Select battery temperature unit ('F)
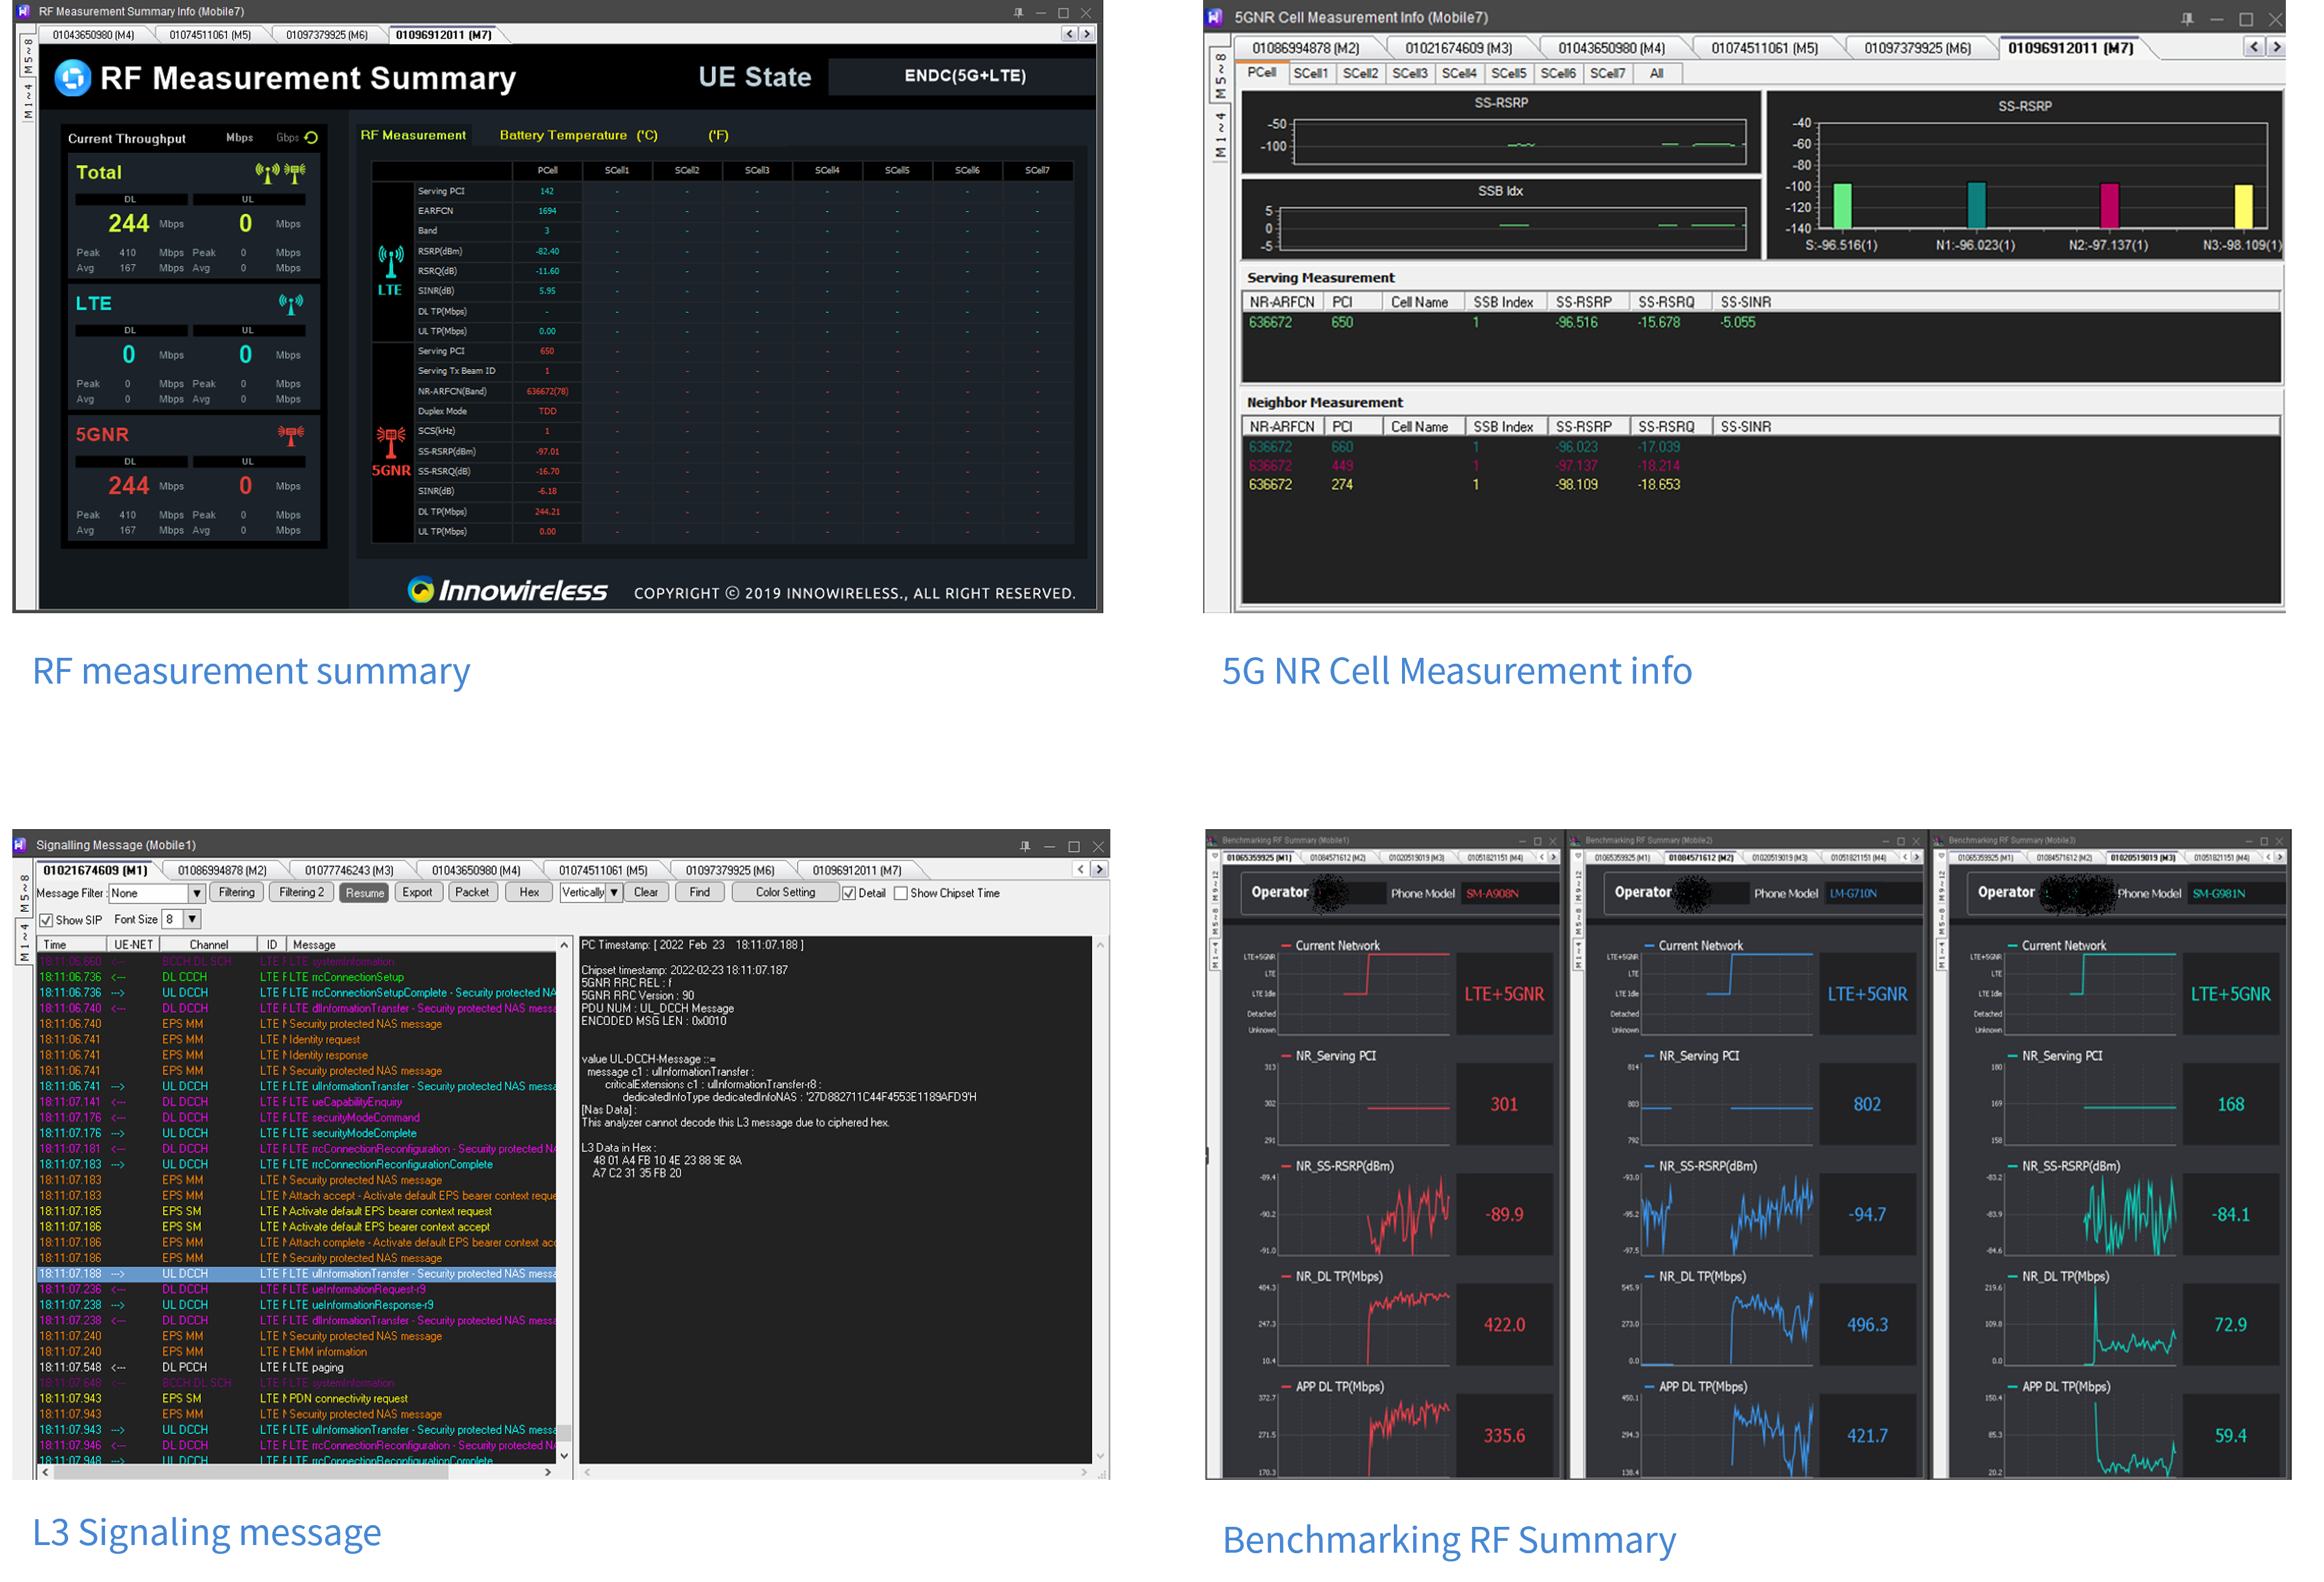This screenshot has height=1582, width=2324. pos(719,135)
